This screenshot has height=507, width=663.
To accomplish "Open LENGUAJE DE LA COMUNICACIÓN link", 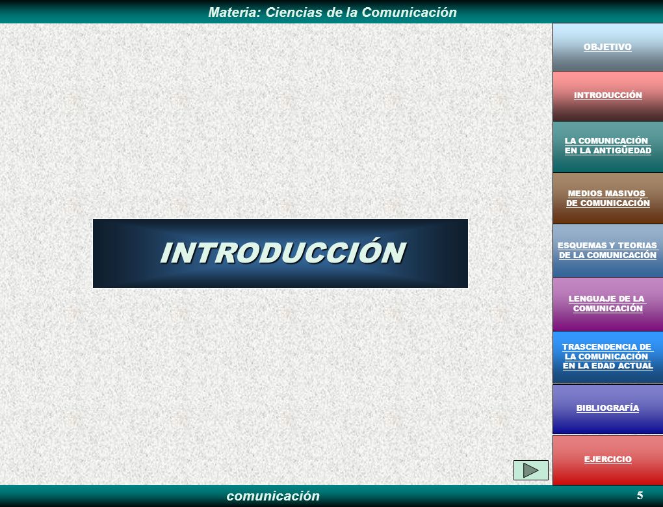I will 608,304.
